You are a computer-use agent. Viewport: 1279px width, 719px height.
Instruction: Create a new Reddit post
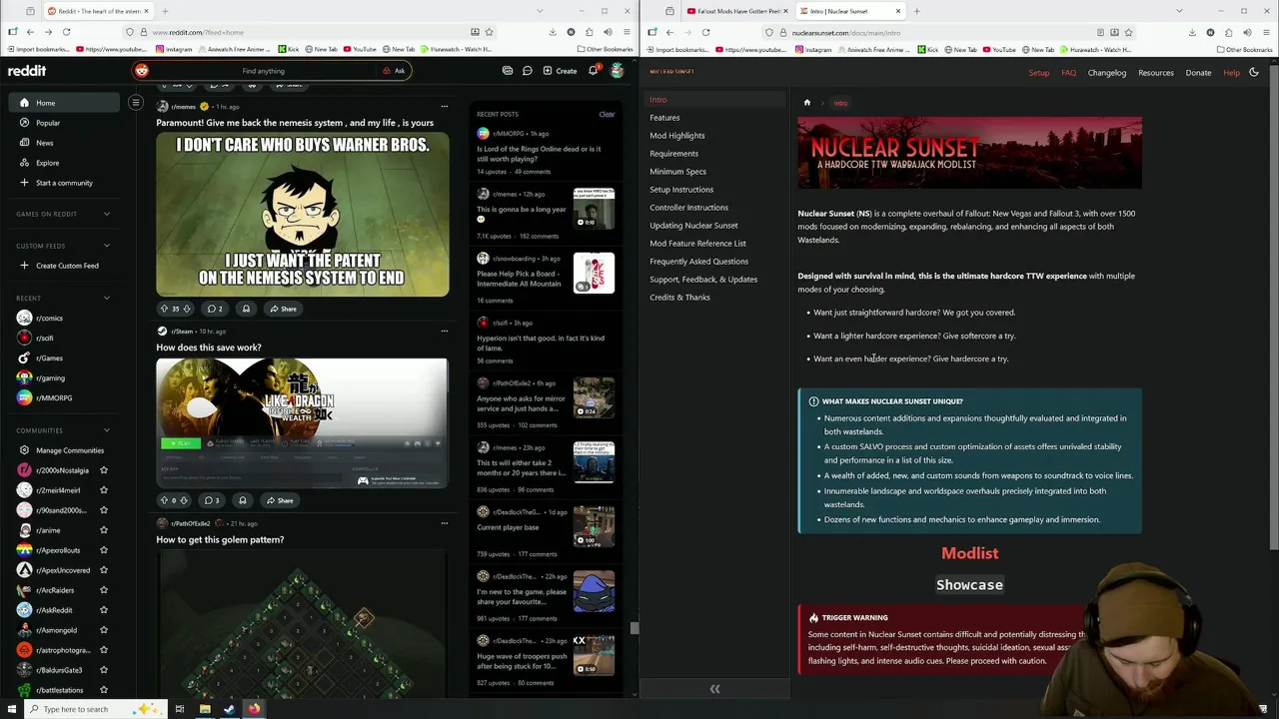click(x=560, y=71)
